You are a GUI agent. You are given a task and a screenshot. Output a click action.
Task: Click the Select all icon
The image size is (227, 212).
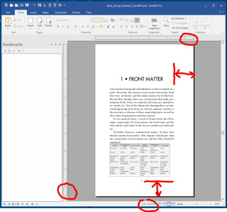tap(195, 20)
